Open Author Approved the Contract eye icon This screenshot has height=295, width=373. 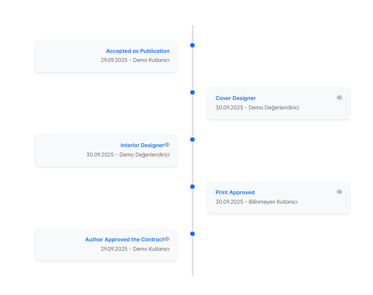(167, 239)
